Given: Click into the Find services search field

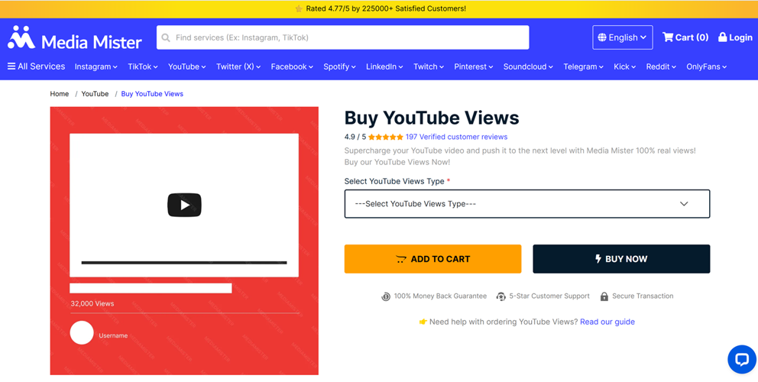Looking at the screenshot, I should click(348, 37).
